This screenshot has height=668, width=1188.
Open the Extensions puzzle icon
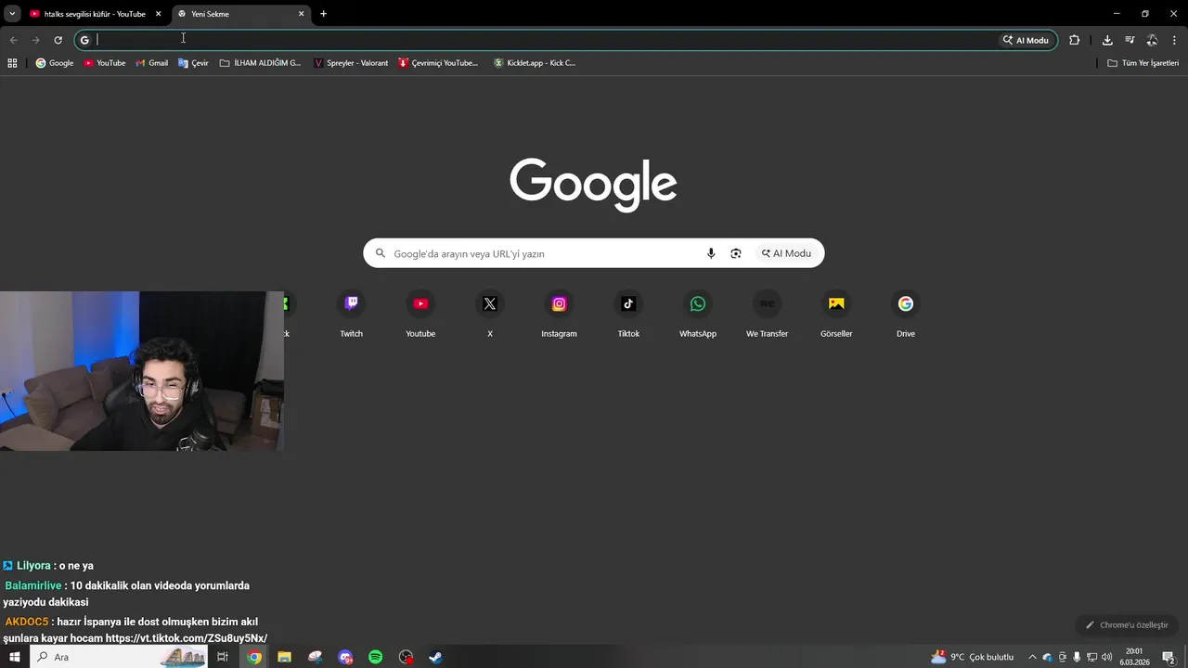(x=1075, y=40)
